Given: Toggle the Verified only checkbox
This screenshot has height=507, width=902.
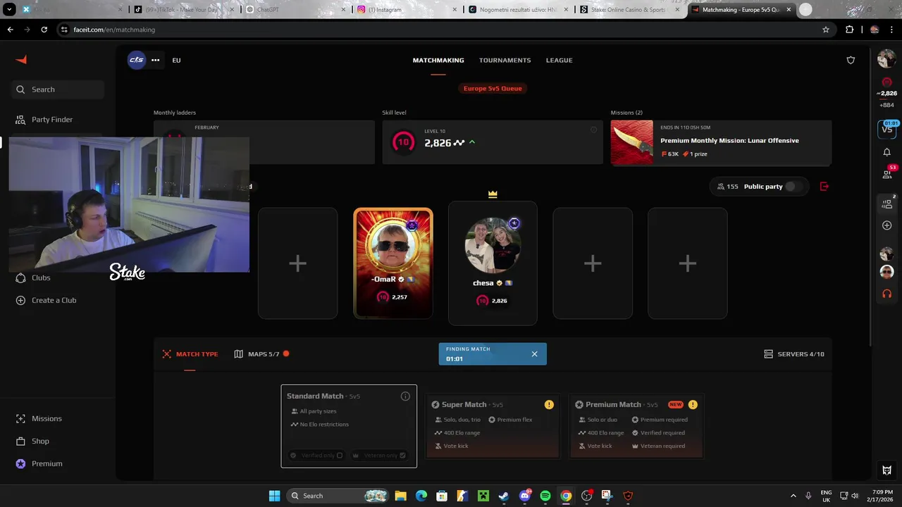Looking at the screenshot, I should click(339, 456).
